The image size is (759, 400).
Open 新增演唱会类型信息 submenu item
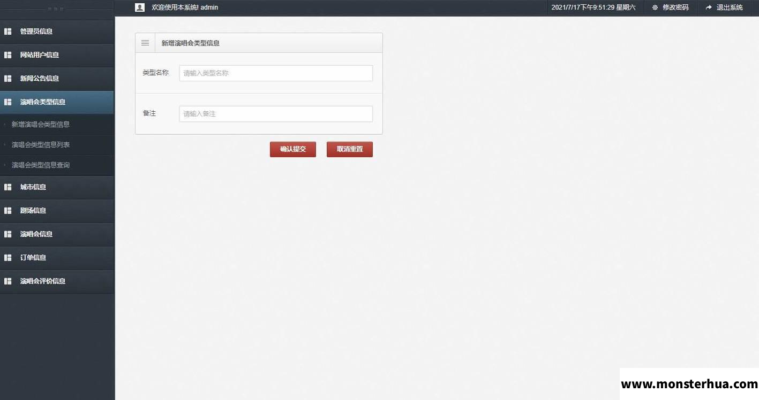click(x=57, y=125)
